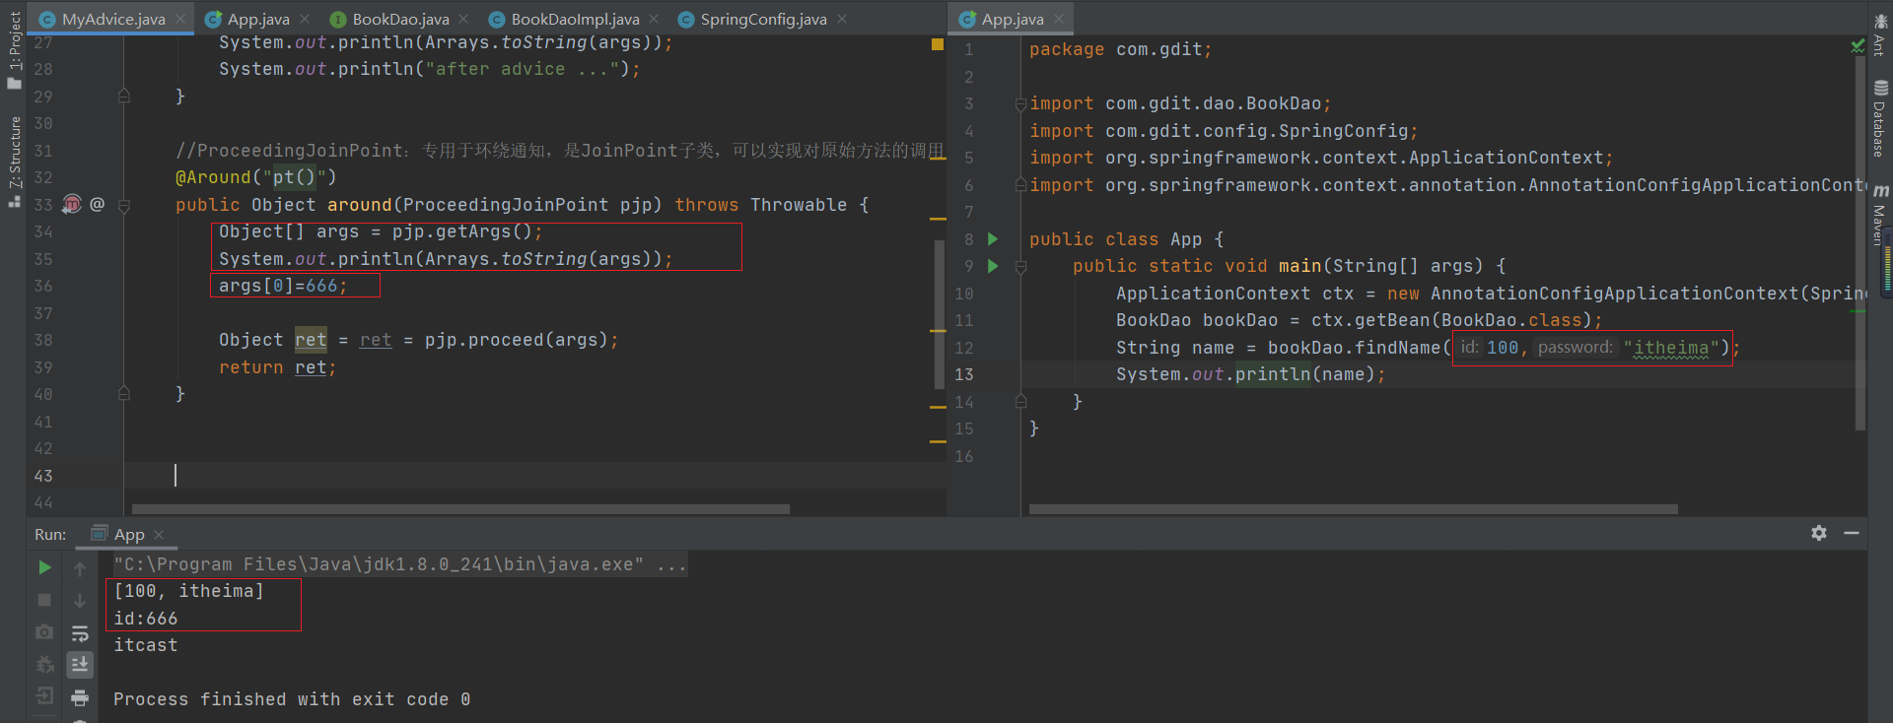This screenshot has height=723, width=1893.
Task: Click 'public class App {' line
Action: (x=1126, y=239)
